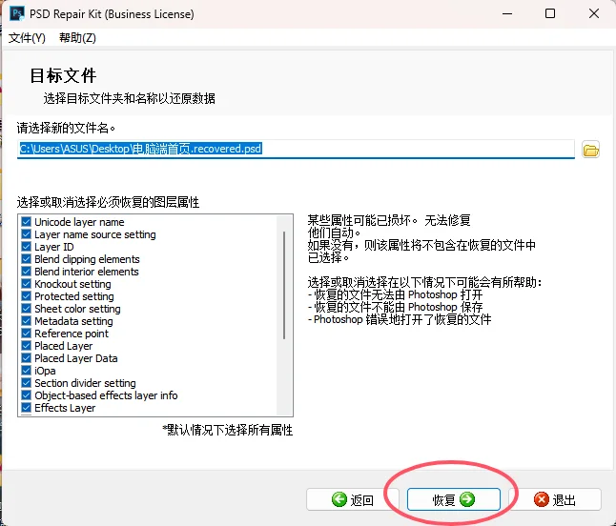Click the folder browse icon beside file path

[x=590, y=150]
